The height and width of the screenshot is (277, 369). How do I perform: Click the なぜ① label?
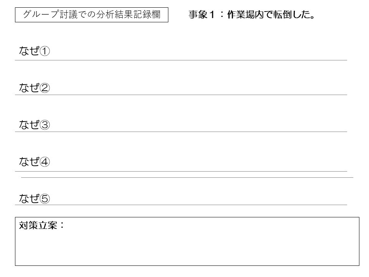click(35, 51)
